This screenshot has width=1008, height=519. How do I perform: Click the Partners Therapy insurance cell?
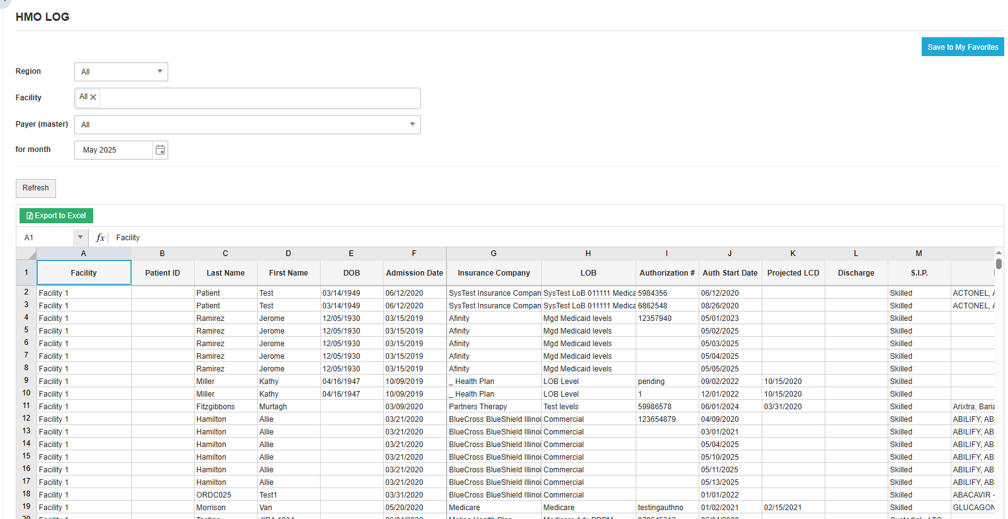(x=494, y=407)
